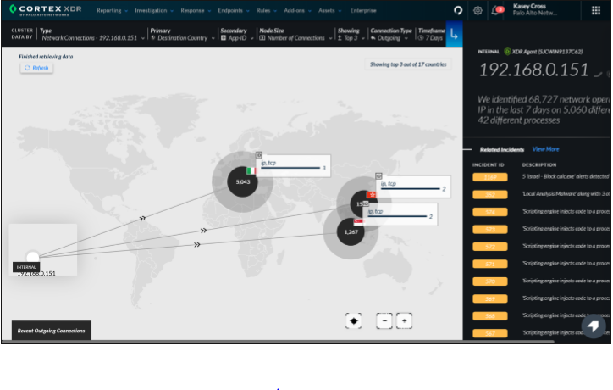The height and width of the screenshot is (390, 613).
Task: Click the floating arrow help button
Action: coord(593,326)
